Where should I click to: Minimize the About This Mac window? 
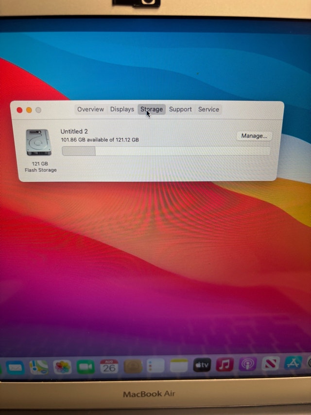[29, 110]
